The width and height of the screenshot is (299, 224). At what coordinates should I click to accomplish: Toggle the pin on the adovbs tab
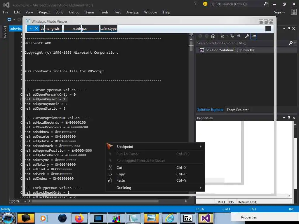point(31,29)
